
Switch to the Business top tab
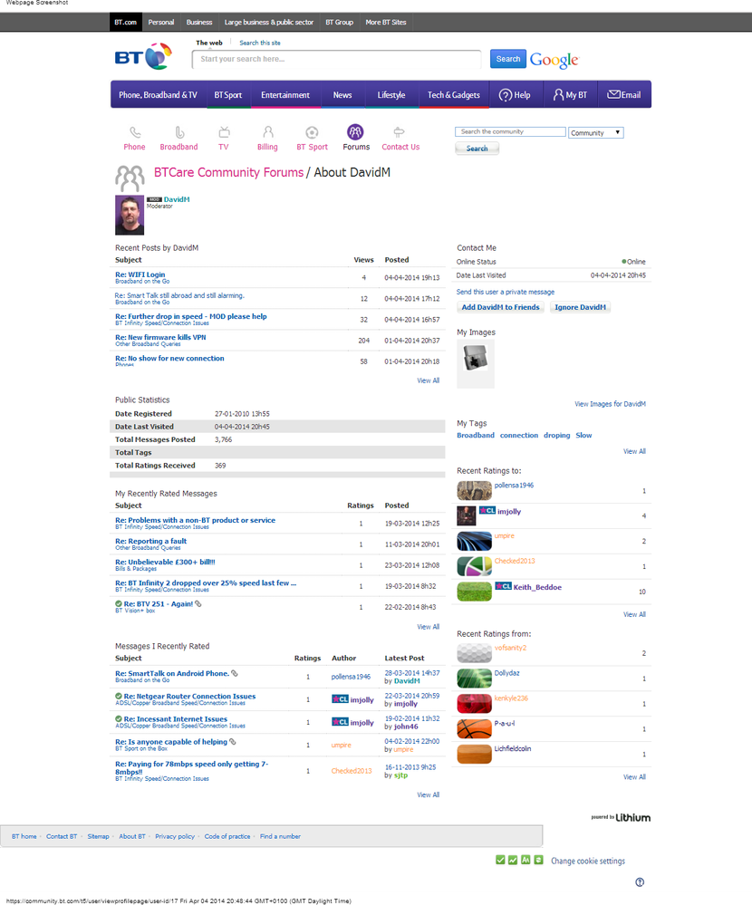(x=199, y=23)
